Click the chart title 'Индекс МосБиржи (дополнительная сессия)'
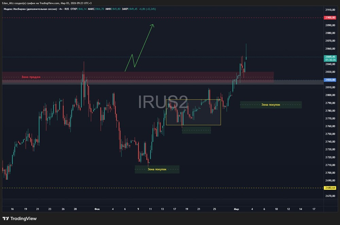340x225 pixels. 30,9
